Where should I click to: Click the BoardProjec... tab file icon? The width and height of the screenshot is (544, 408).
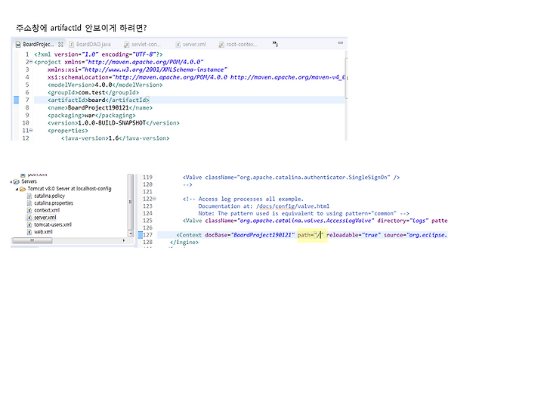click(18, 45)
